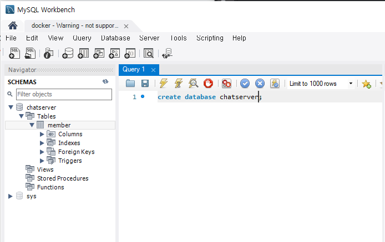Rollback the transaction X icon

tap(260, 84)
